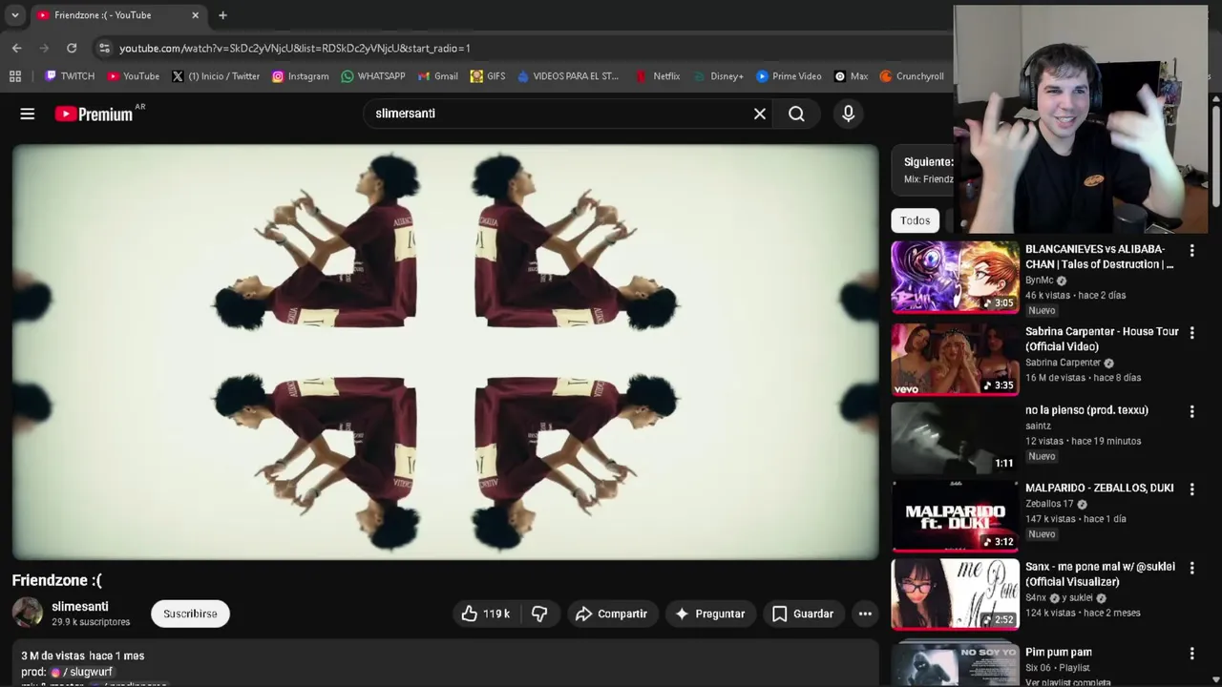
Task: Open the WHATSAPP bookmark
Action: tap(373, 76)
